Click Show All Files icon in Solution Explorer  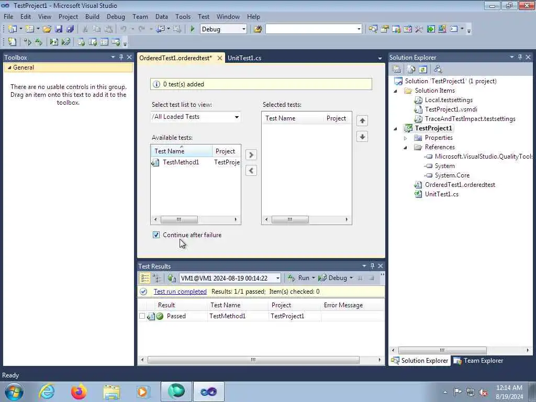(411, 70)
